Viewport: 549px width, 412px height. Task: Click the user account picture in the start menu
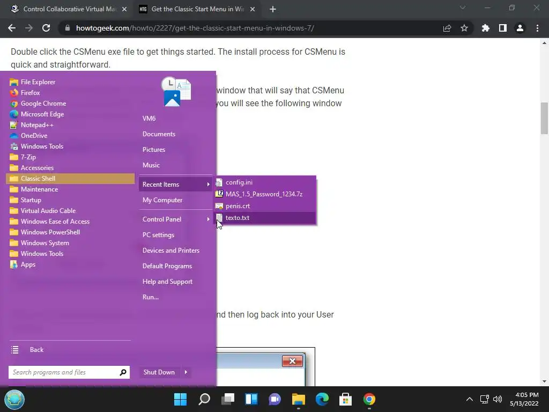[x=176, y=92]
